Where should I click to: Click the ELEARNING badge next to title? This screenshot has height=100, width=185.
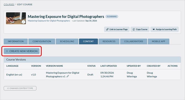(112, 17)
